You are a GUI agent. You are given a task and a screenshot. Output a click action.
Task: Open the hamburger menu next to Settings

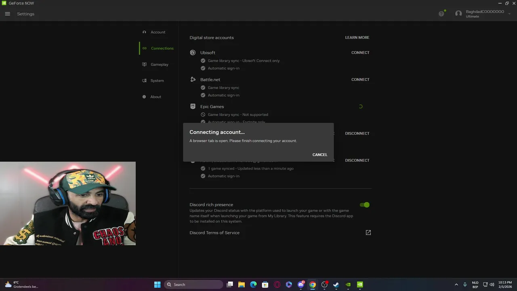[x=7, y=14]
